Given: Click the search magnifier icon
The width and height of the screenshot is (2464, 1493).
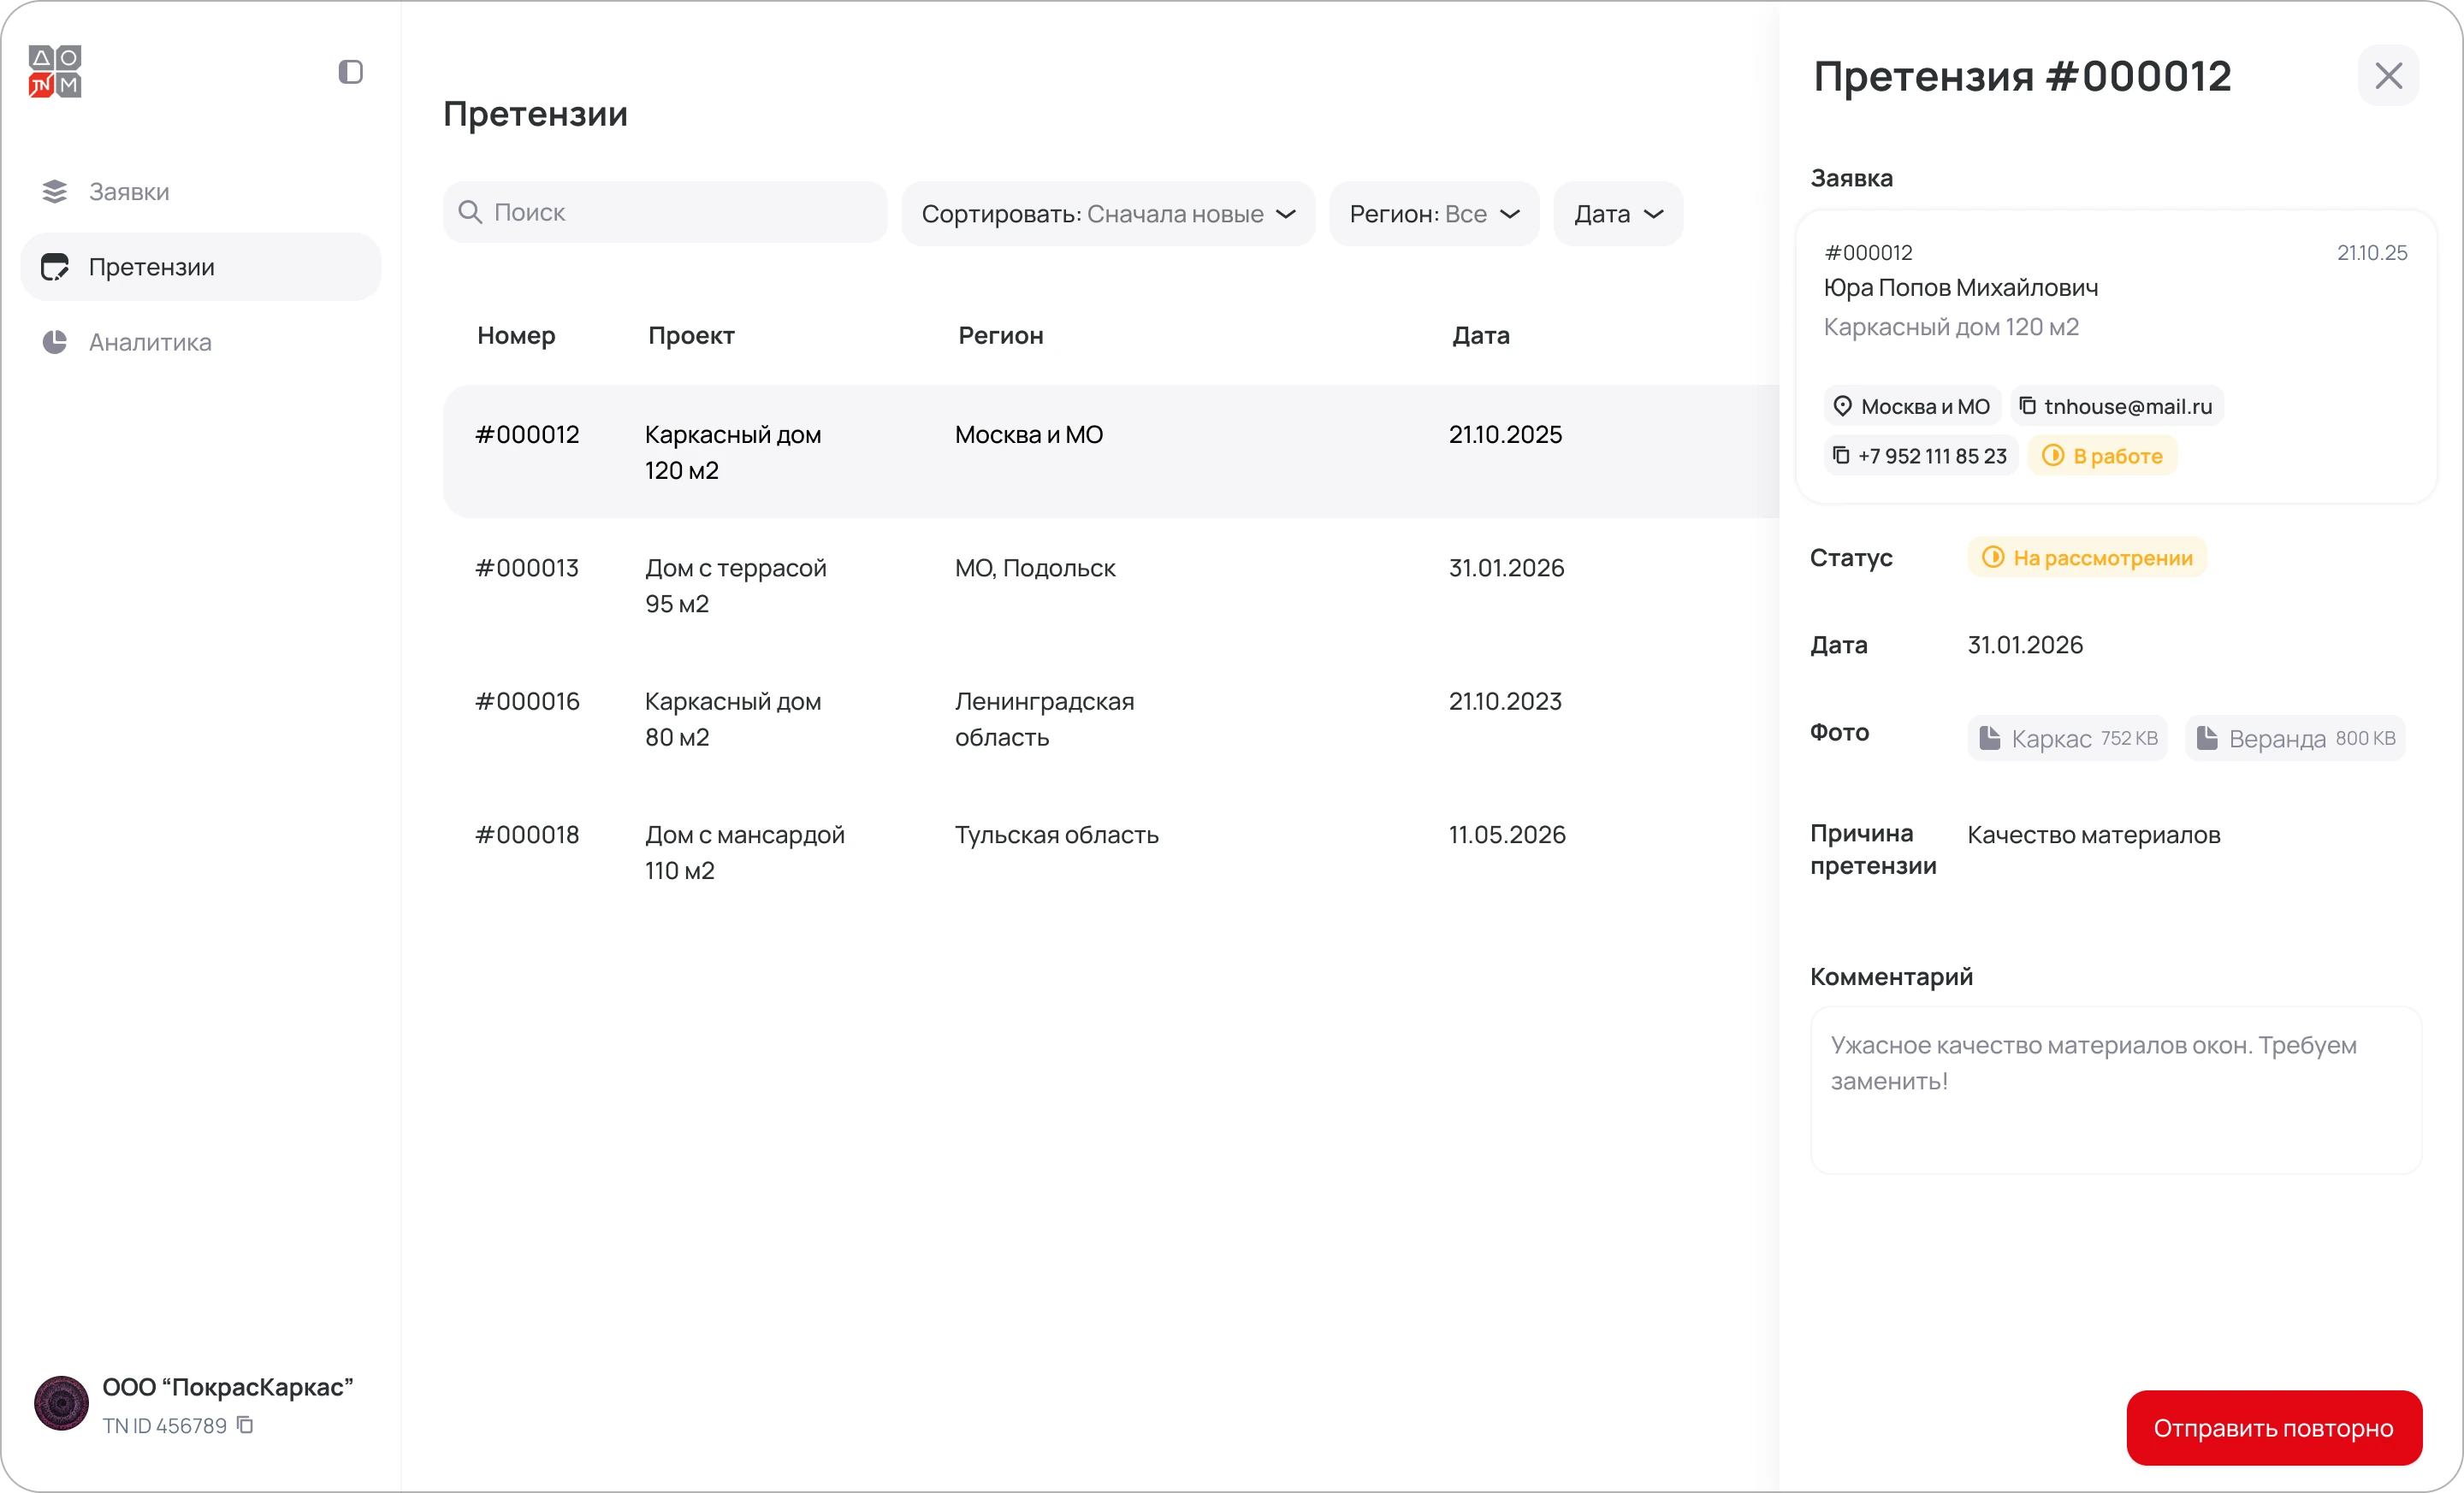Looking at the screenshot, I should pos(470,212).
